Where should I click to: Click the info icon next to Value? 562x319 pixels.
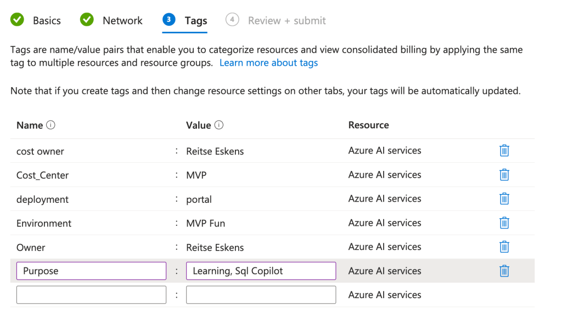pos(219,125)
